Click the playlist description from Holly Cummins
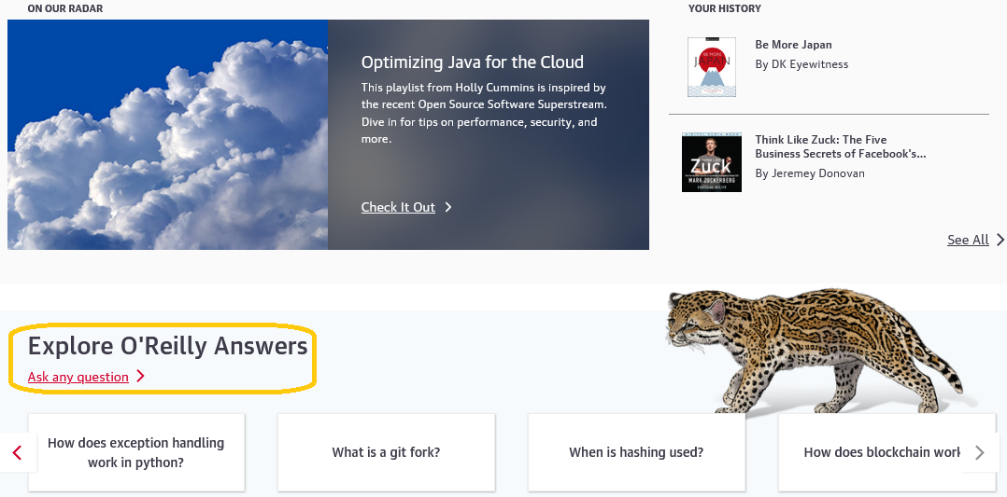This screenshot has width=1007, height=497. (484, 113)
